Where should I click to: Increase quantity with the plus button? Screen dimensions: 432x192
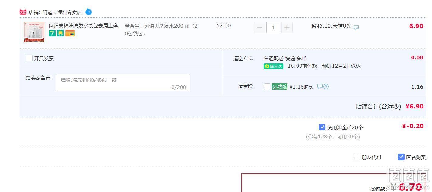[287, 28]
